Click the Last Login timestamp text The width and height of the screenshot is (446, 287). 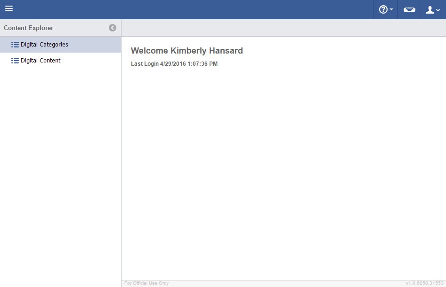pos(174,64)
